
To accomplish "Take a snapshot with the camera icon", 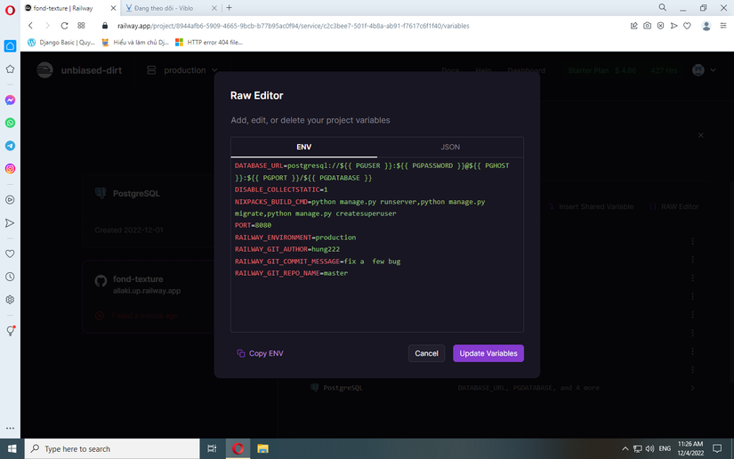I will point(647,26).
